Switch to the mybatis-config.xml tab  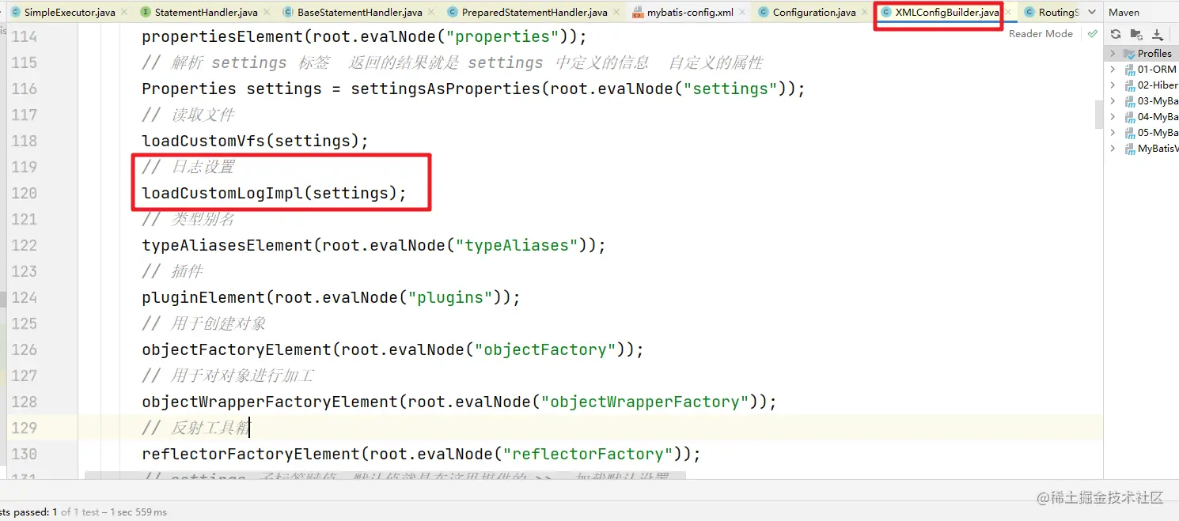pos(690,13)
